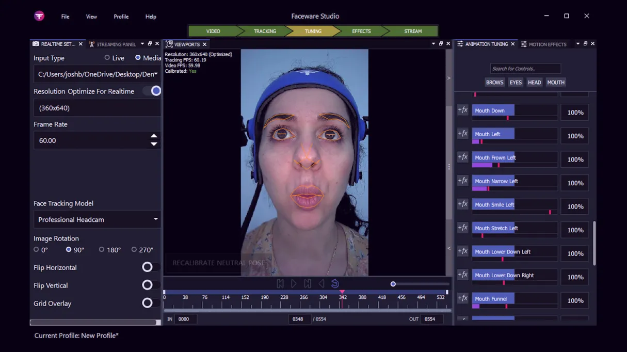This screenshot has height=352, width=627.
Task: Click the Search for Controls field
Action: click(525, 69)
